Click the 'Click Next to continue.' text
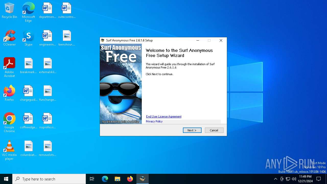 tap(159, 74)
